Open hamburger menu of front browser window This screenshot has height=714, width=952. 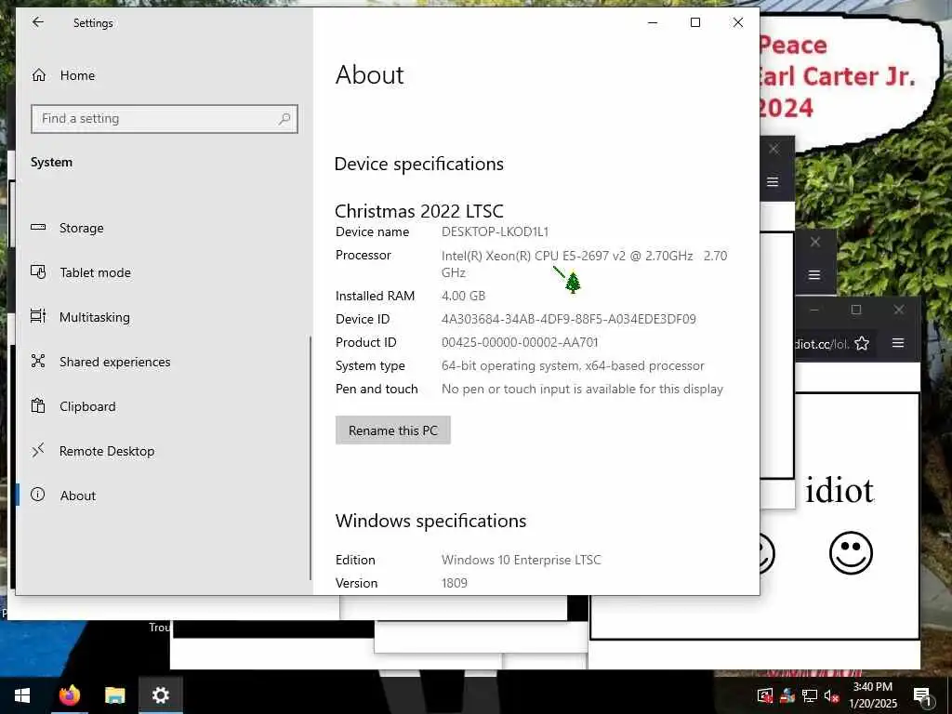point(898,343)
